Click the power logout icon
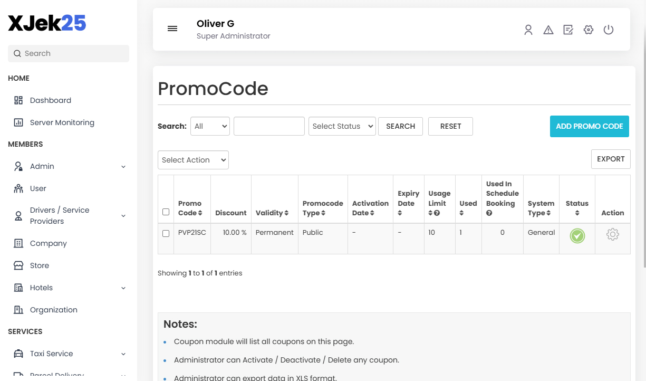 pos(609,30)
